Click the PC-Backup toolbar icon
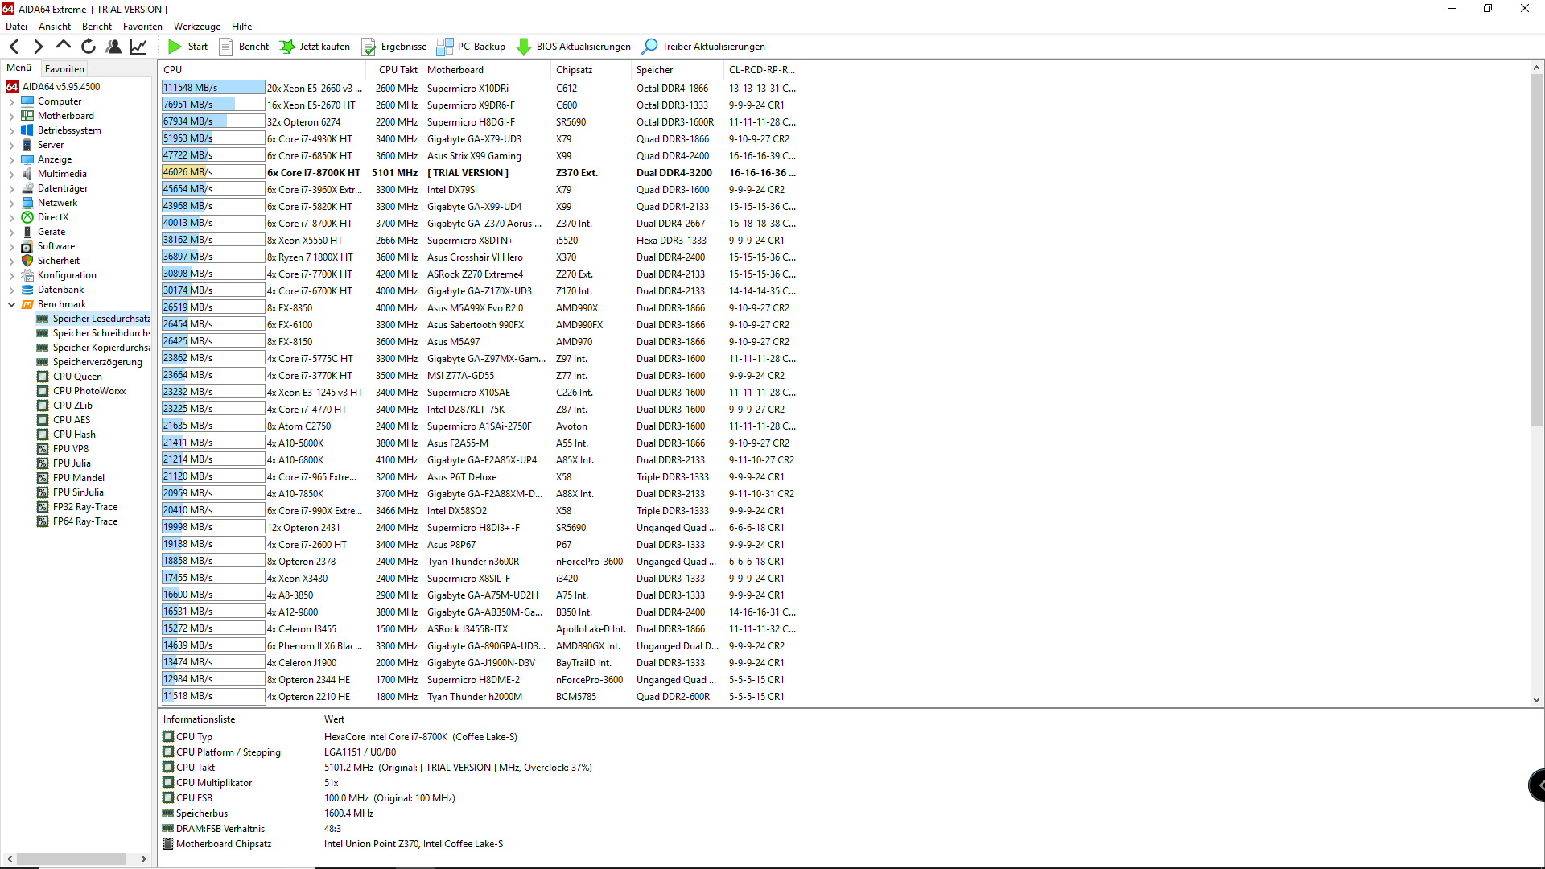 (x=445, y=47)
